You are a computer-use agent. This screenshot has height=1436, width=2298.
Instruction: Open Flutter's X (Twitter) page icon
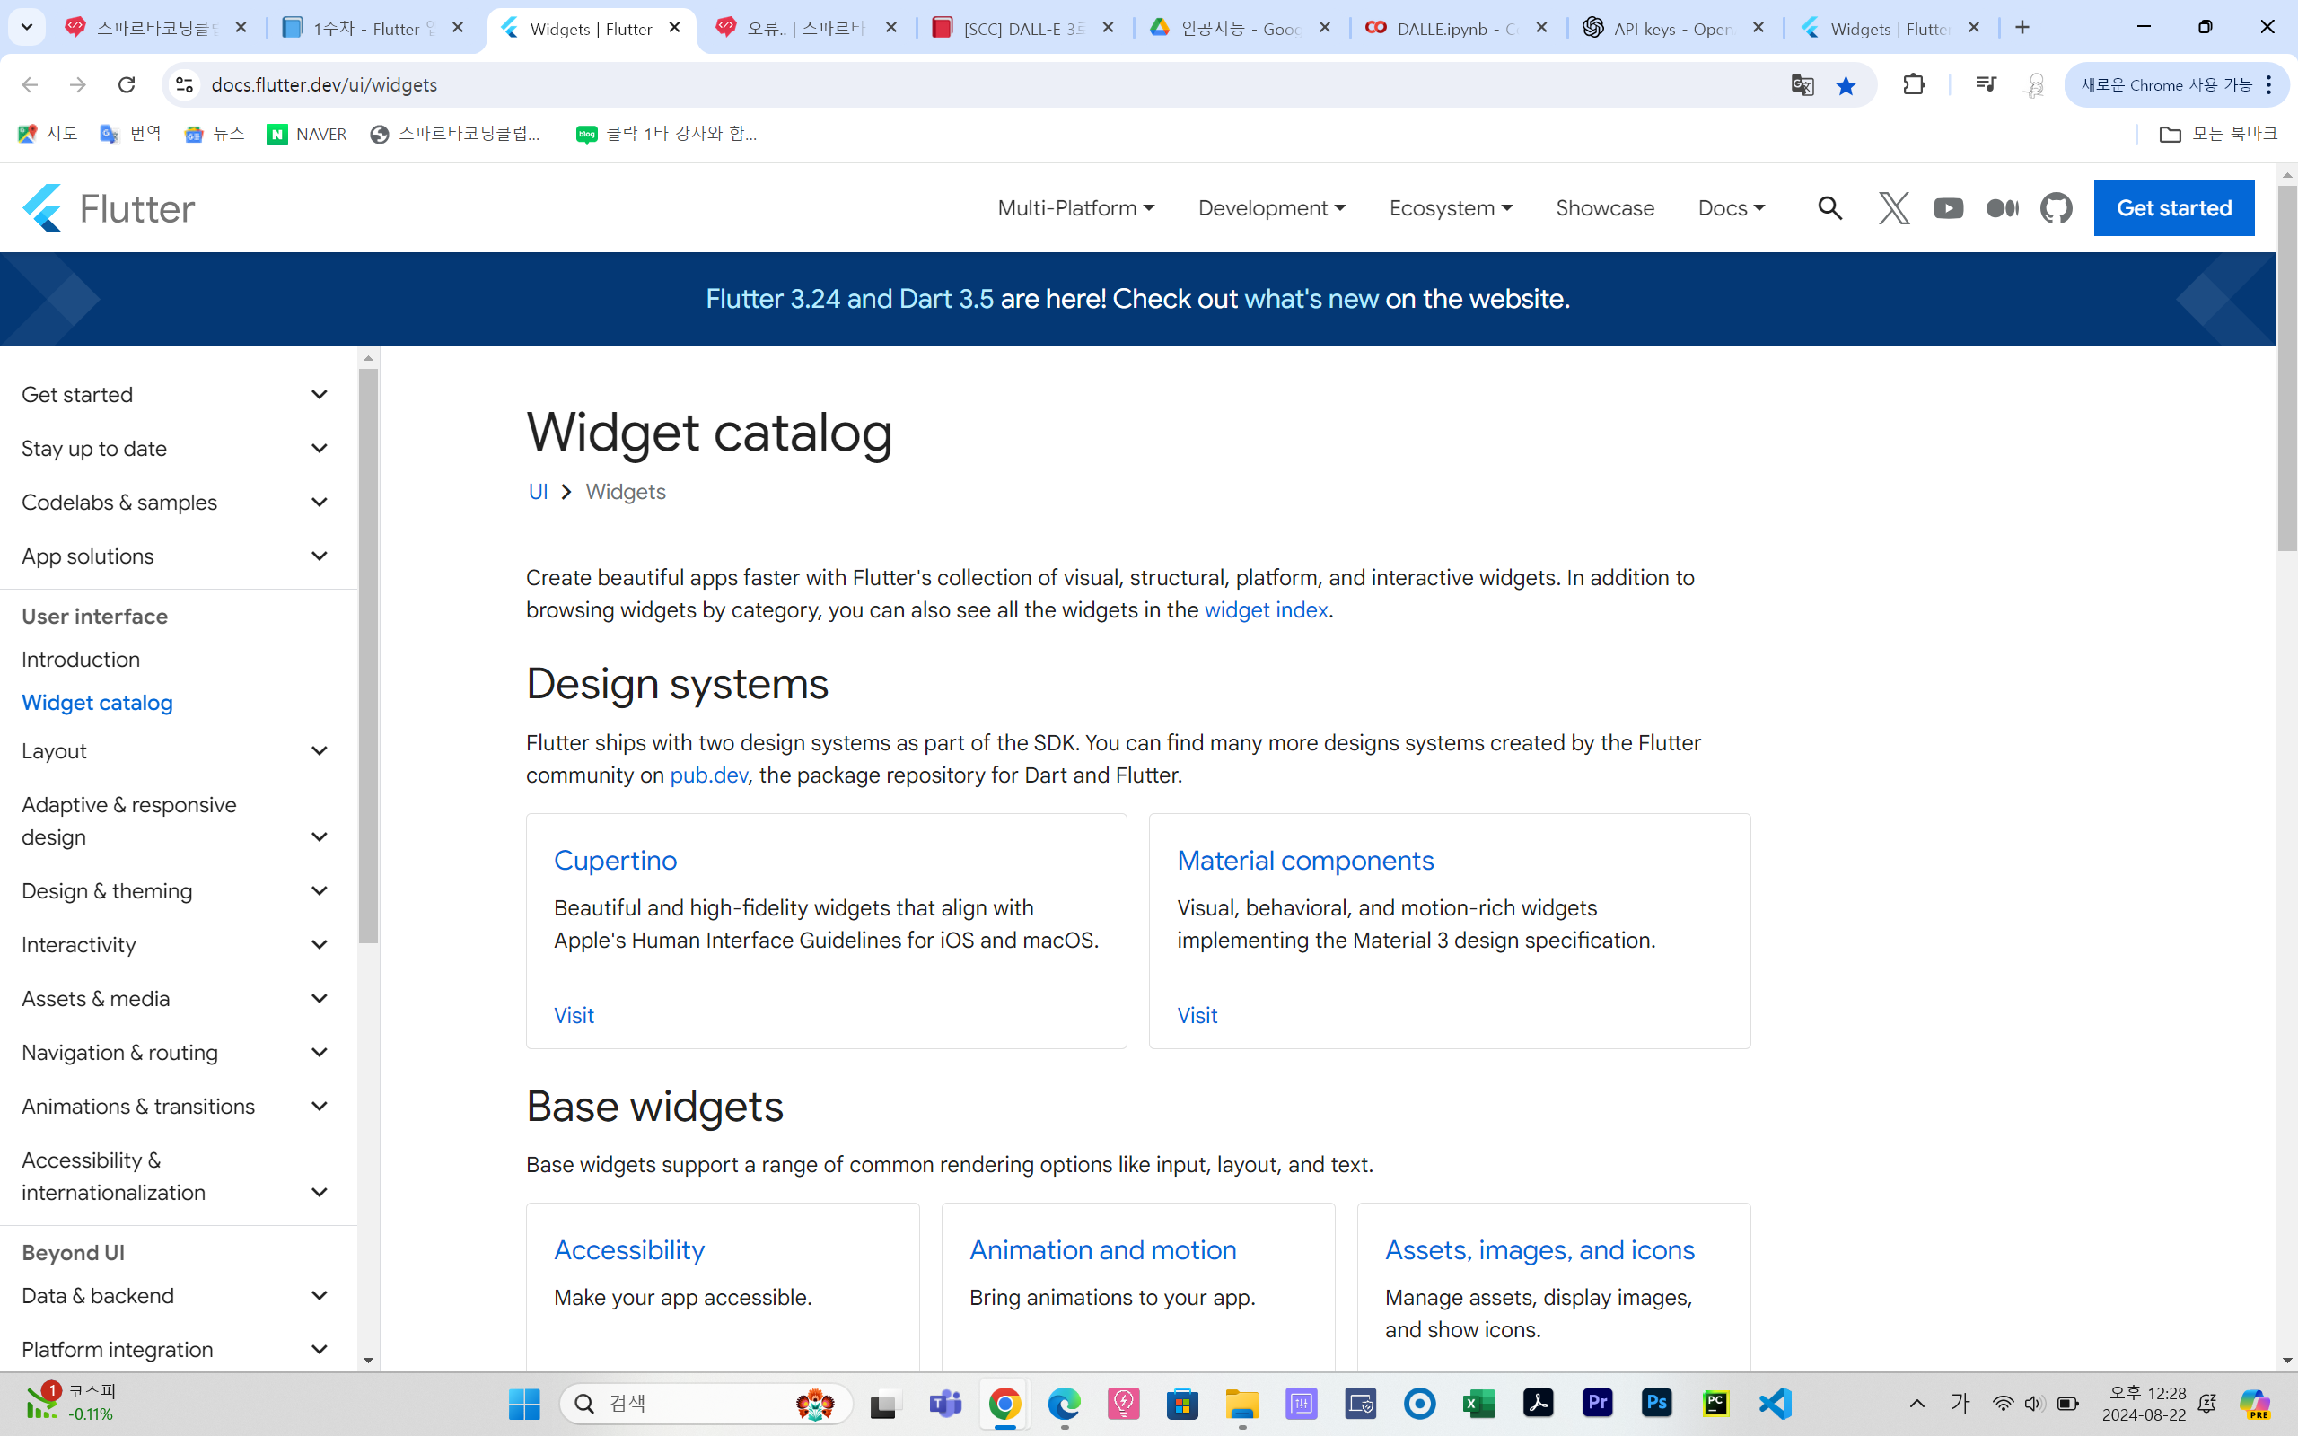click(x=1893, y=208)
